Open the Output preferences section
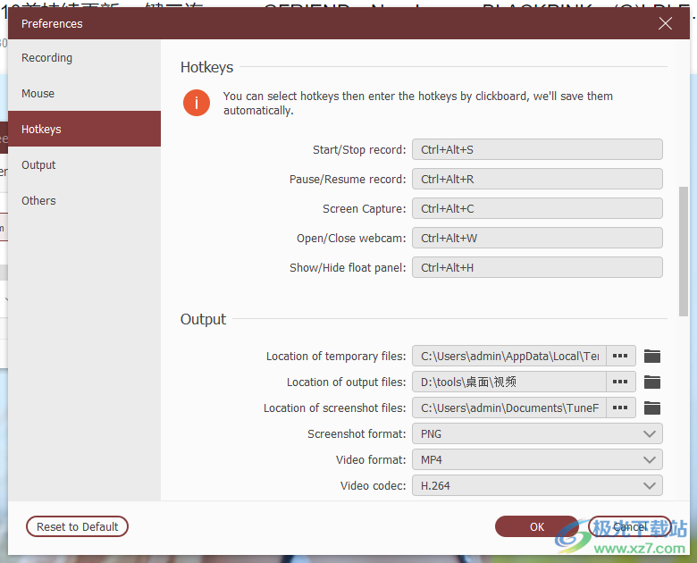Image resolution: width=697 pixels, height=563 pixels. [85, 165]
